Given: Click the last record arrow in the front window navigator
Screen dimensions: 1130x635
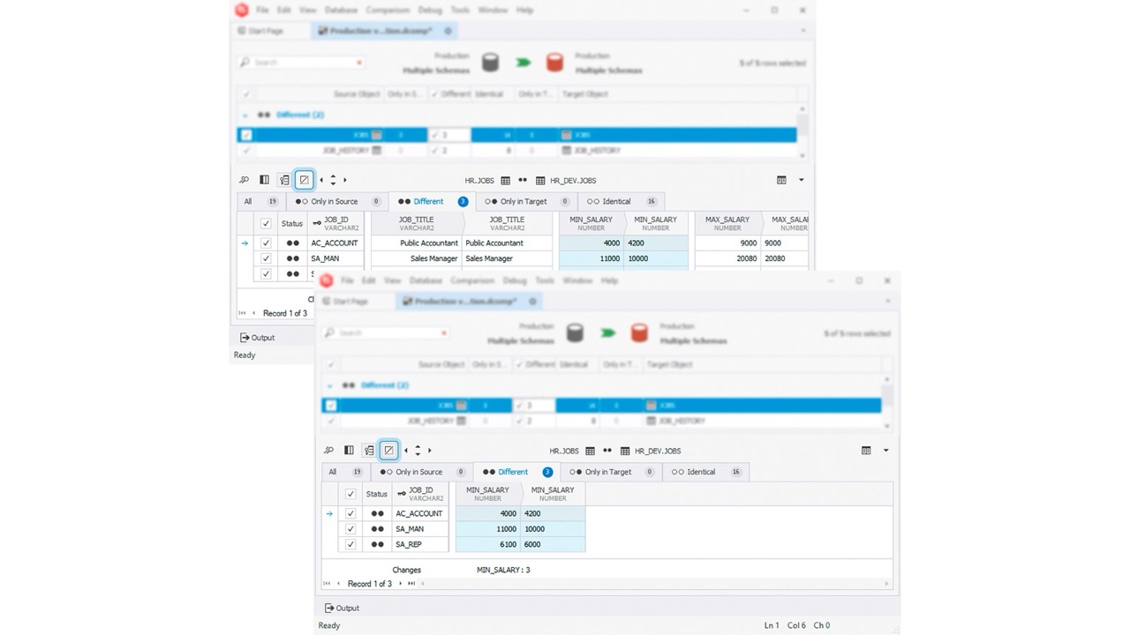Looking at the screenshot, I should 411,584.
